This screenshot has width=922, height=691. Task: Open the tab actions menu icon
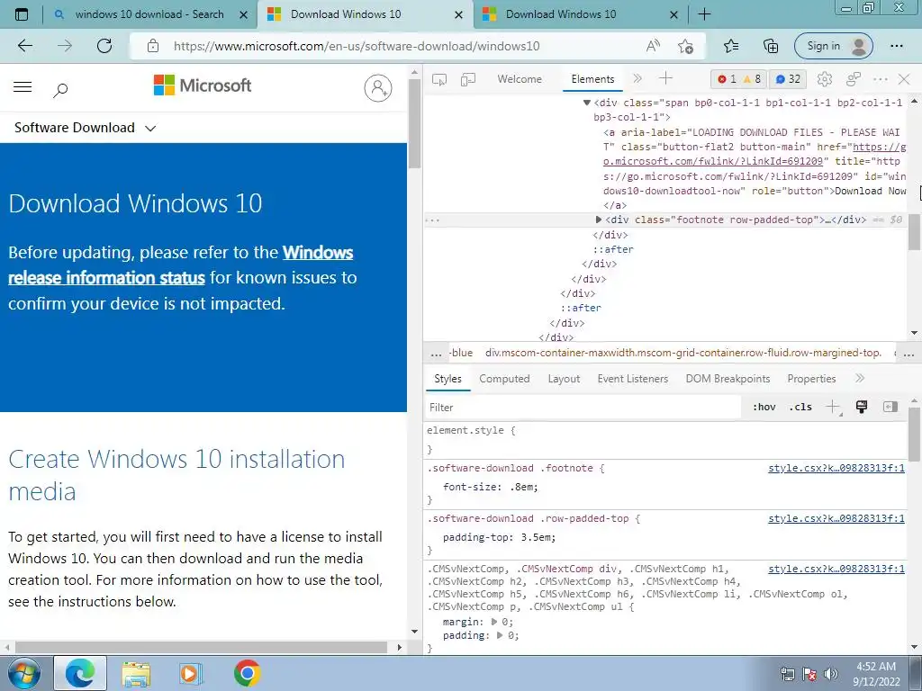click(x=22, y=14)
